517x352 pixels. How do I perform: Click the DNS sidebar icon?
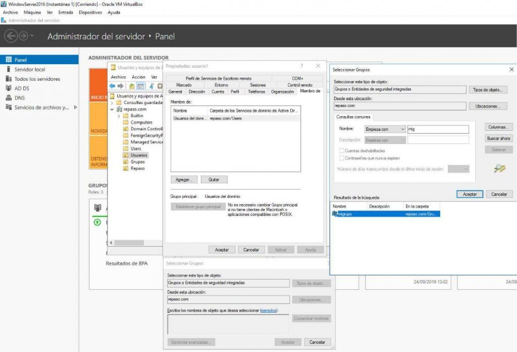point(9,97)
